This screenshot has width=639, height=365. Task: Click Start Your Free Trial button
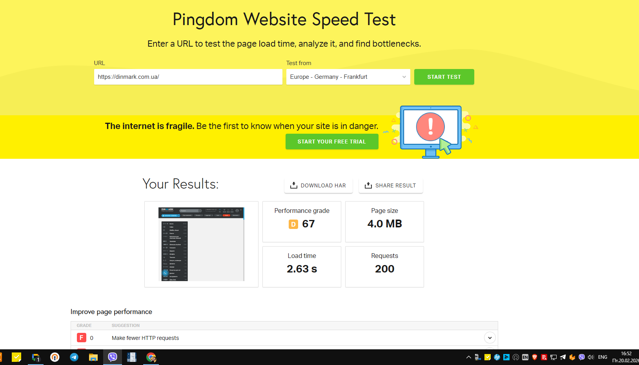pos(332,142)
